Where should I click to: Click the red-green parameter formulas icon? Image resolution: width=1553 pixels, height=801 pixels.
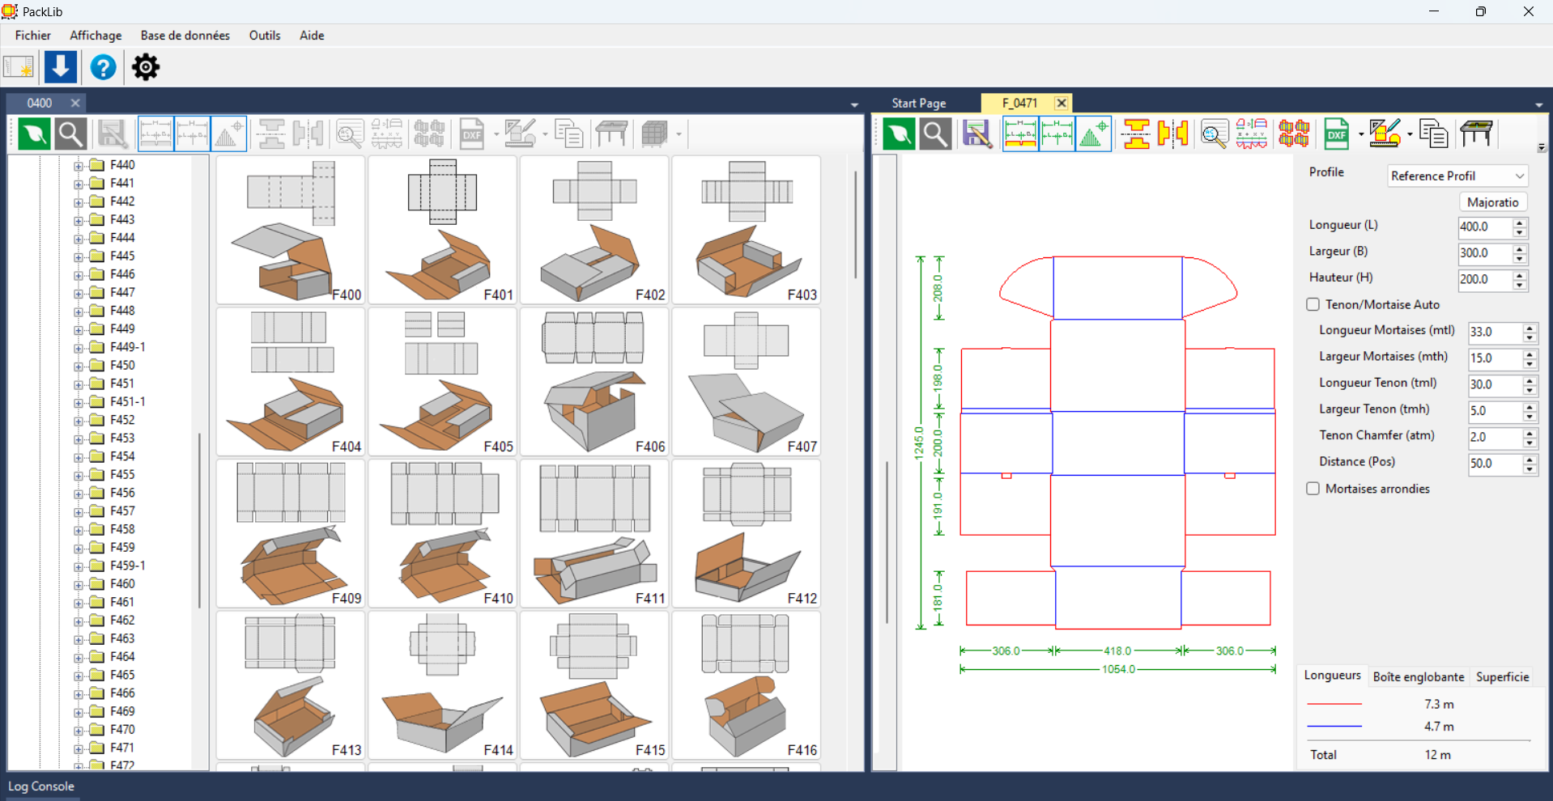(x=1252, y=134)
